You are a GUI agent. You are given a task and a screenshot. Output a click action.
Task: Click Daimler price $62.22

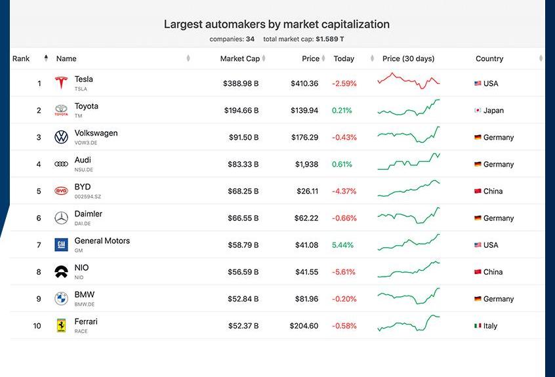click(x=306, y=218)
